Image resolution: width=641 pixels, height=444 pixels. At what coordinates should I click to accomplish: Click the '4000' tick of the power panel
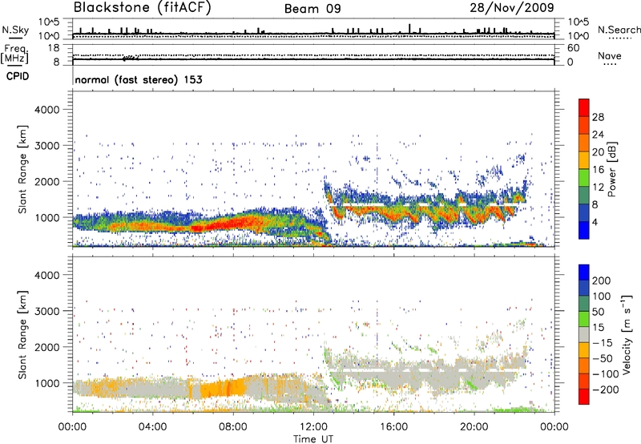coord(46,110)
